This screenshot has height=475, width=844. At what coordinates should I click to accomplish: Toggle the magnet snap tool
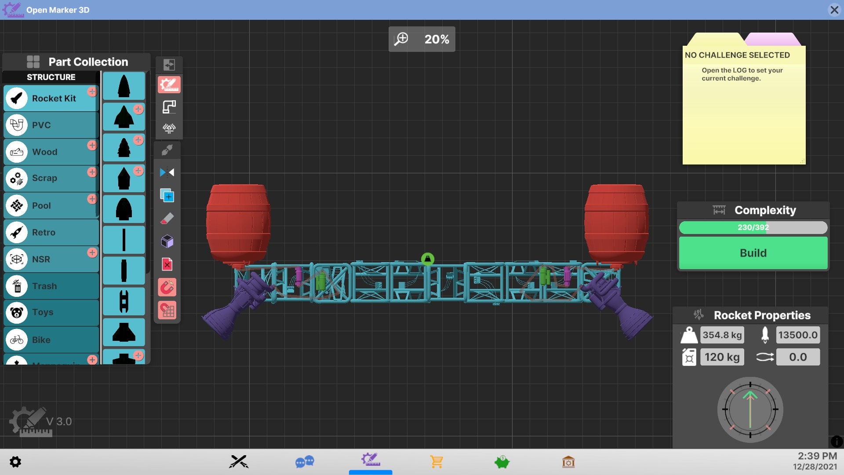pyautogui.click(x=167, y=287)
